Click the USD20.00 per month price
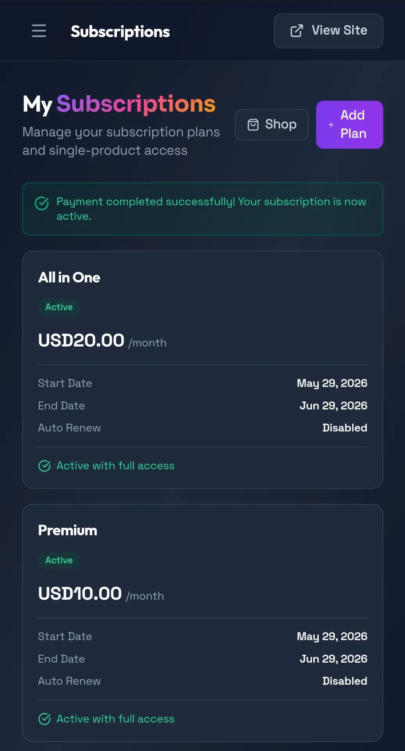 (102, 341)
